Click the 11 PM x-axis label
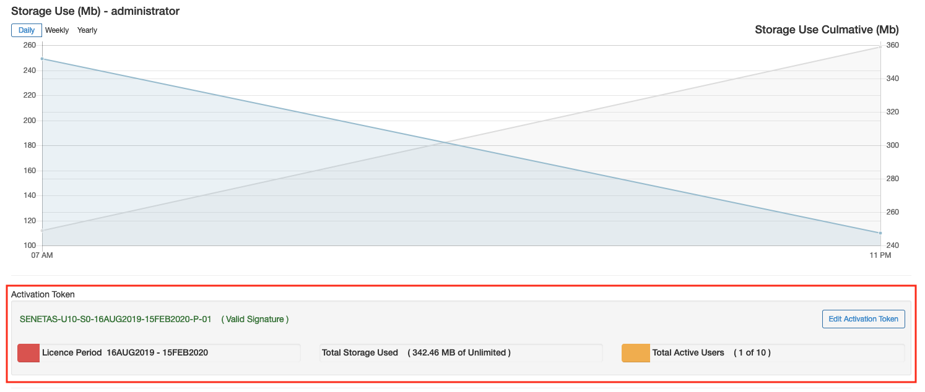 [880, 255]
